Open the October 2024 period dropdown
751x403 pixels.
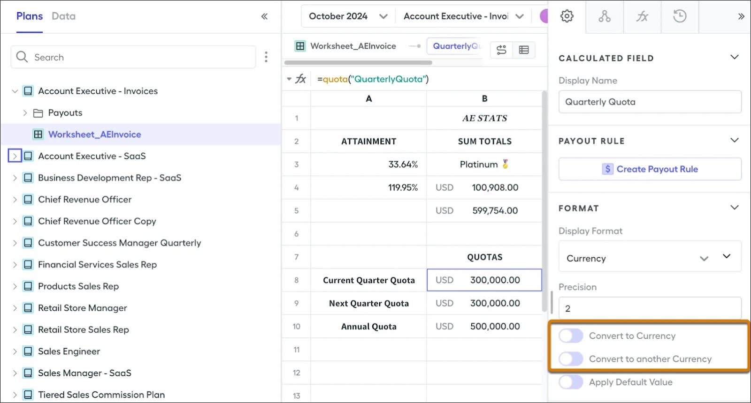(348, 16)
